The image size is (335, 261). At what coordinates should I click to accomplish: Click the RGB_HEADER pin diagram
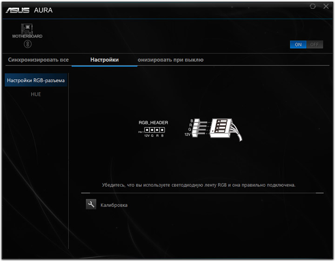click(152, 131)
